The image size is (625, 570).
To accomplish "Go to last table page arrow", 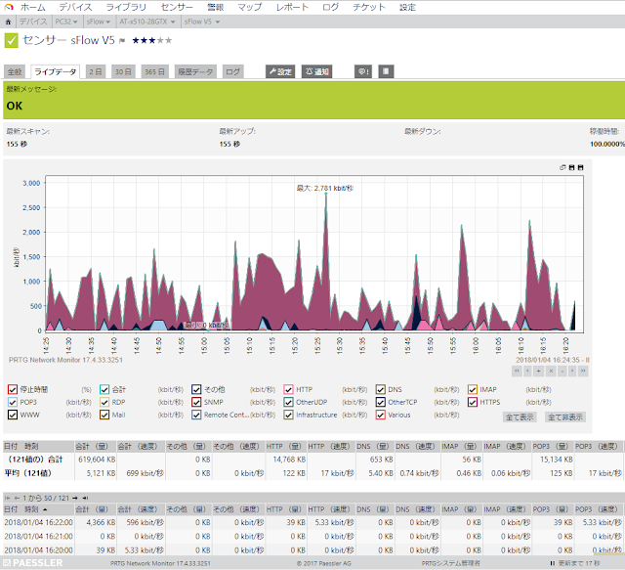I will [85, 498].
